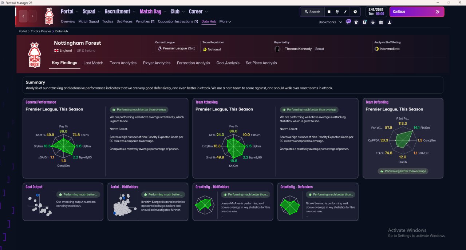Click General Performance radar chart
Screen dimensions: 466x250
[64, 146]
